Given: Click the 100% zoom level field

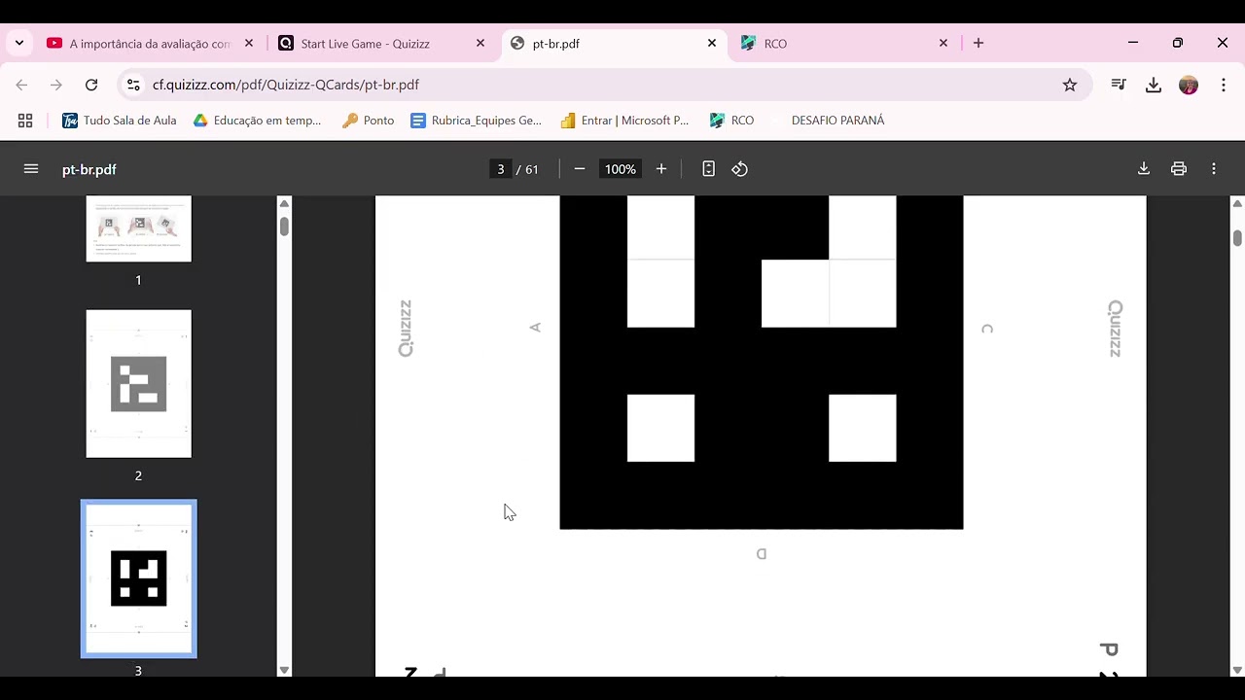Looking at the screenshot, I should point(621,169).
